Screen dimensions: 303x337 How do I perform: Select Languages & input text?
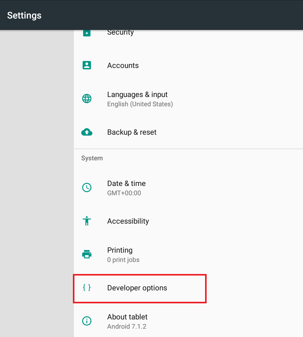(x=137, y=95)
